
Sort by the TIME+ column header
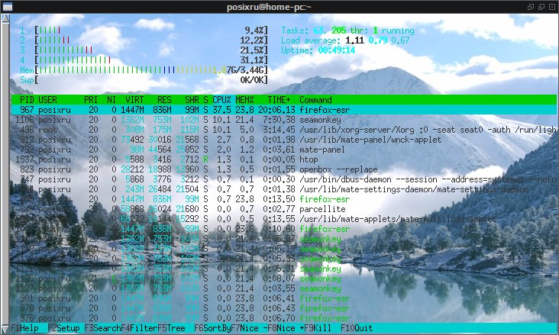[x=279, y=100]
